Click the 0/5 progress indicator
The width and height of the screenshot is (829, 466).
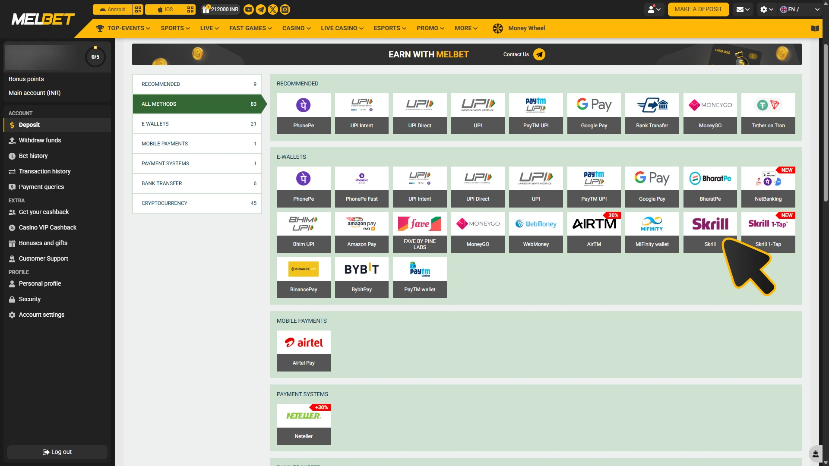click(x=95, y=57)
